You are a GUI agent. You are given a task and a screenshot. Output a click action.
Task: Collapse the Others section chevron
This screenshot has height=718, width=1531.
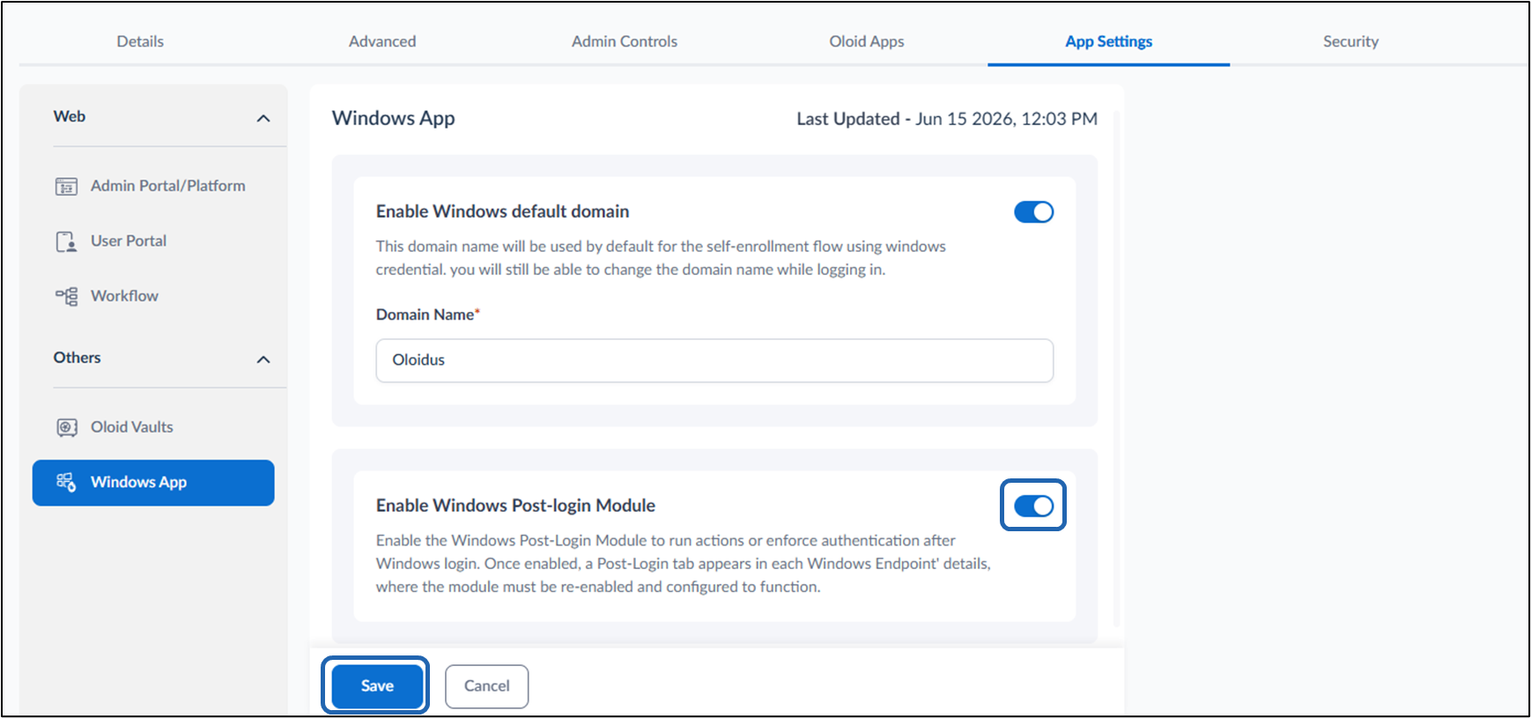coord(263,359)
